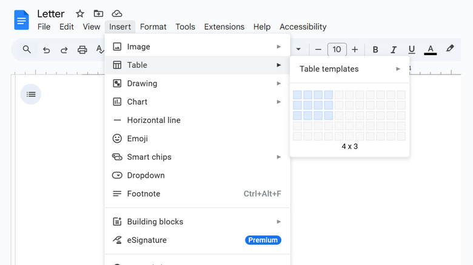473x265 pixels.
Task: Click the redo arrow icon
Action: click(x=64, y=50)
